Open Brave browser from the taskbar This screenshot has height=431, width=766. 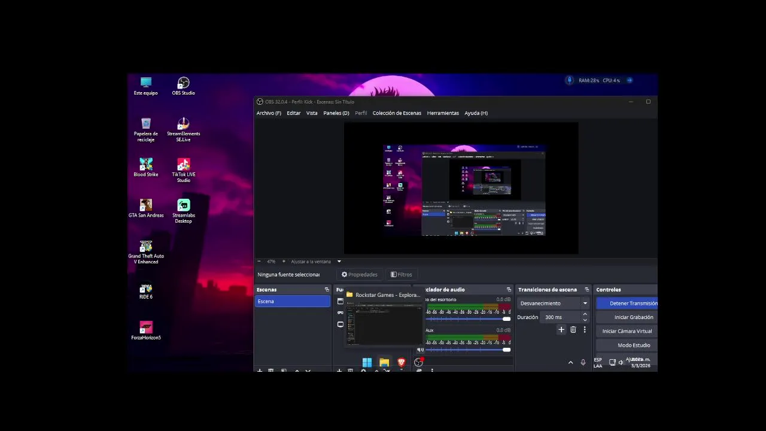tap(401, 362)
